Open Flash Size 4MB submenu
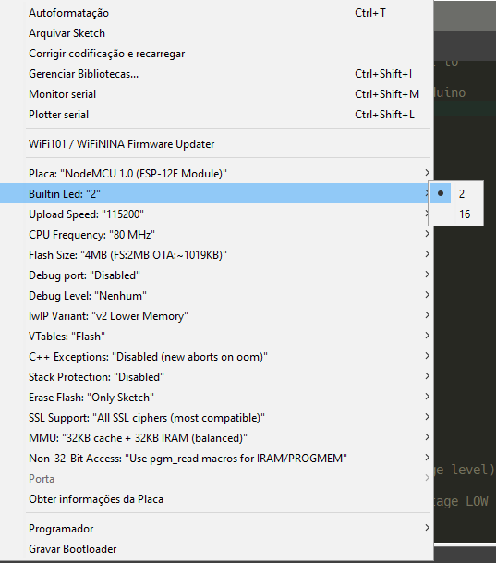 (217, 255)
